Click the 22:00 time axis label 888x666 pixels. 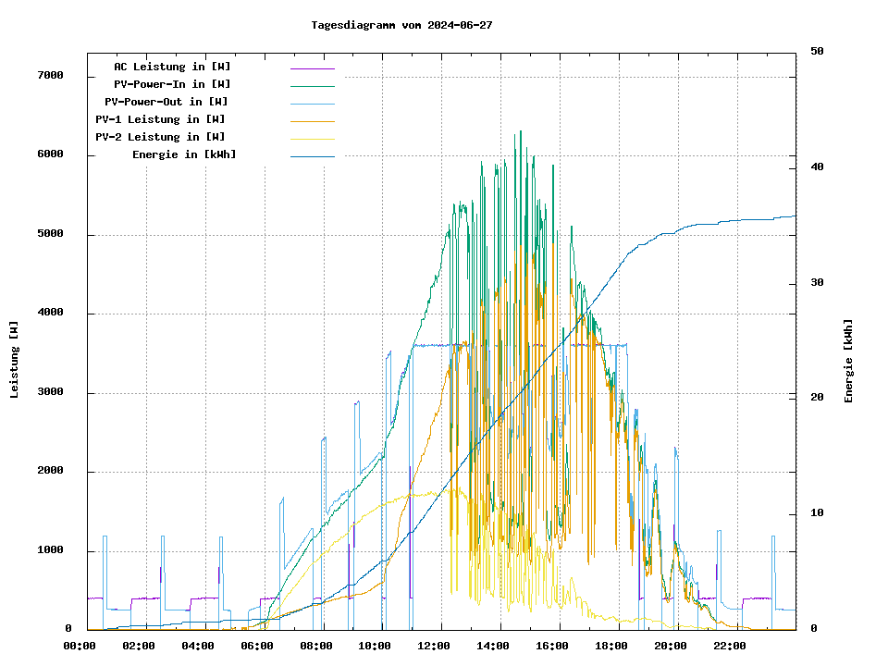point(730,646)
